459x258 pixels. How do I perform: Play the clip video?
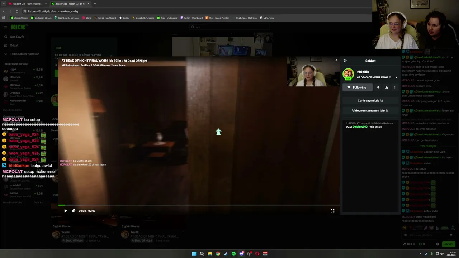(x=66, y=211)
